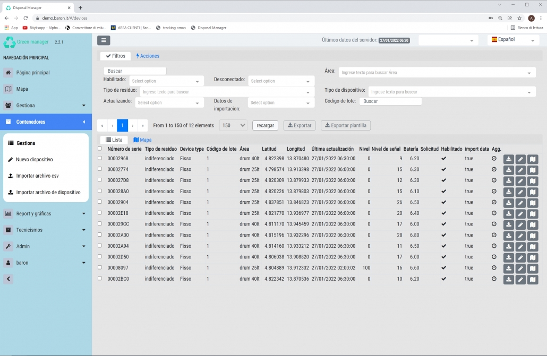Edit device 00002774 with pencil icon
The image size is (547, 356).
tap(520, 170)
